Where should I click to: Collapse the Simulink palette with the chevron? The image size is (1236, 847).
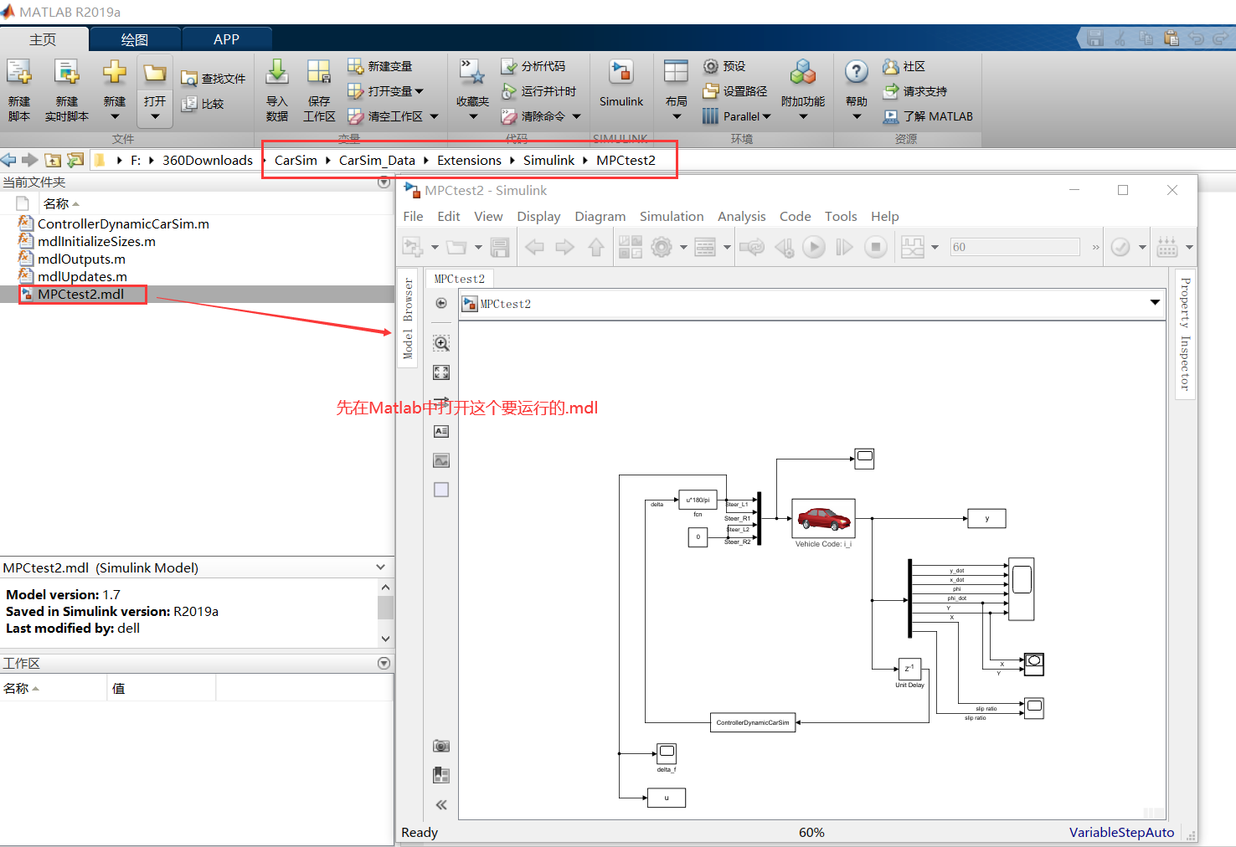click(441, 804)
